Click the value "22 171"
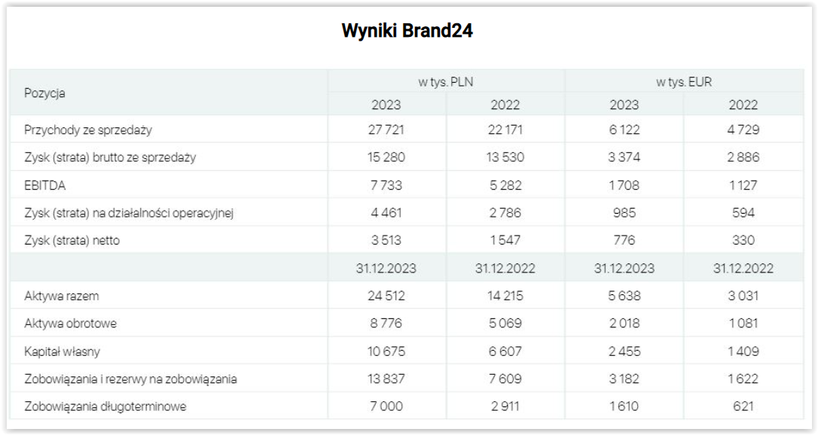This screenshot has width=818, height=435. (x=505, y=129)
